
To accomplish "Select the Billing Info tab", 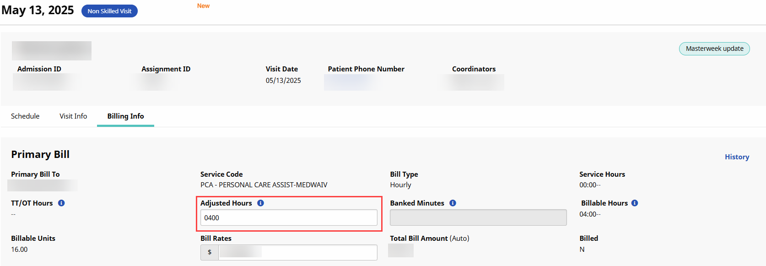I will (125, 116).
